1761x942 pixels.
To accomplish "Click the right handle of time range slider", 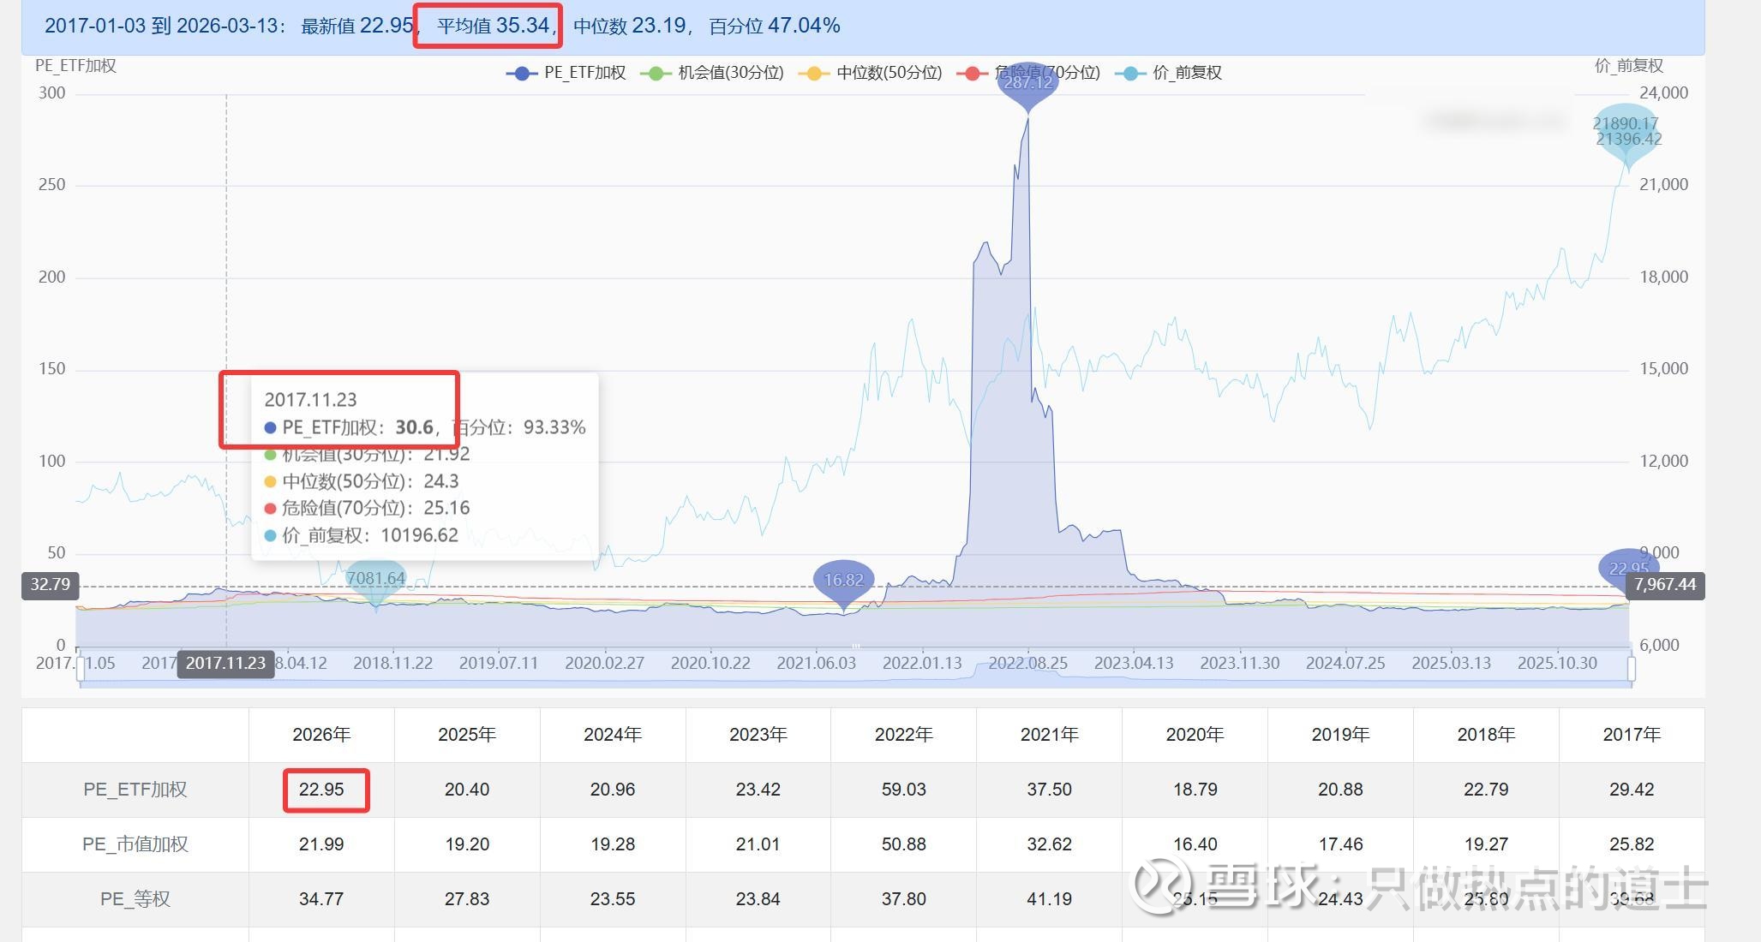I will (x=1631, y=668).
